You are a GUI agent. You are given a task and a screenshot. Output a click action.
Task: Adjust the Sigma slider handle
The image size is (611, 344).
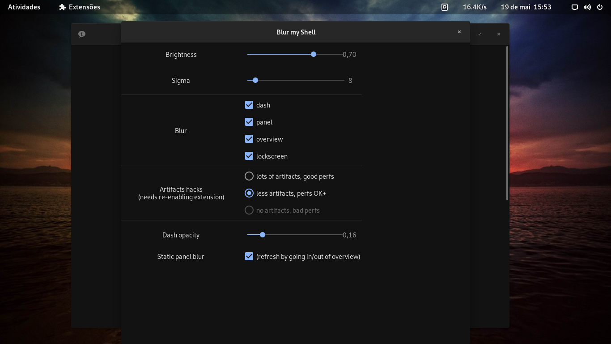[x=255, y=80]
